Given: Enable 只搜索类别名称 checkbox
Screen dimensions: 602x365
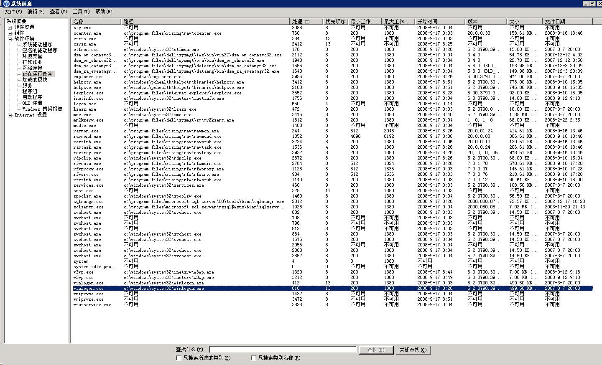Looking at the screenshot, I should tap(253, 358).
